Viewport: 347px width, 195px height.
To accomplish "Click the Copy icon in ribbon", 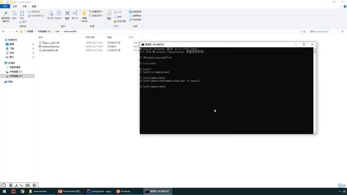I will point(15,15).
